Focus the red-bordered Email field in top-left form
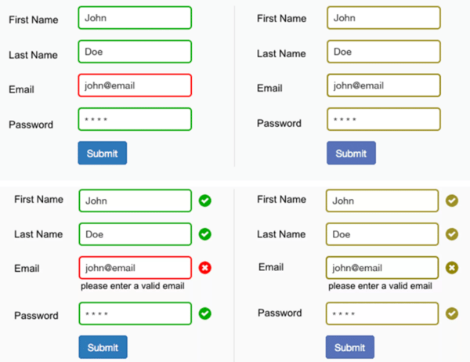The width and height of the screenshot is (470, 362). point(135,85)
